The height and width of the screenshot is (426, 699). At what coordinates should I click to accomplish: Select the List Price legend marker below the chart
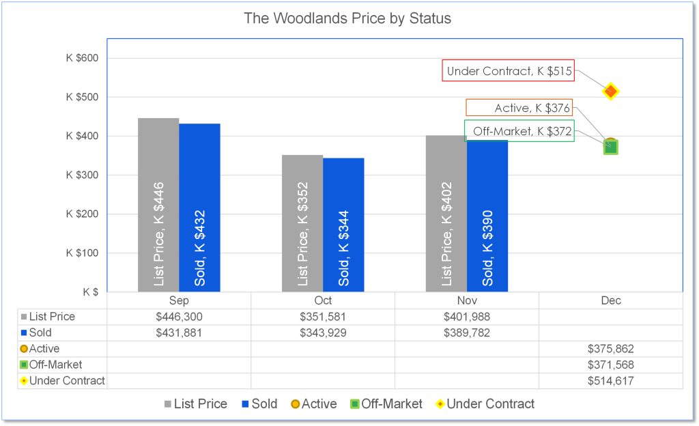(x=169, y=404)
